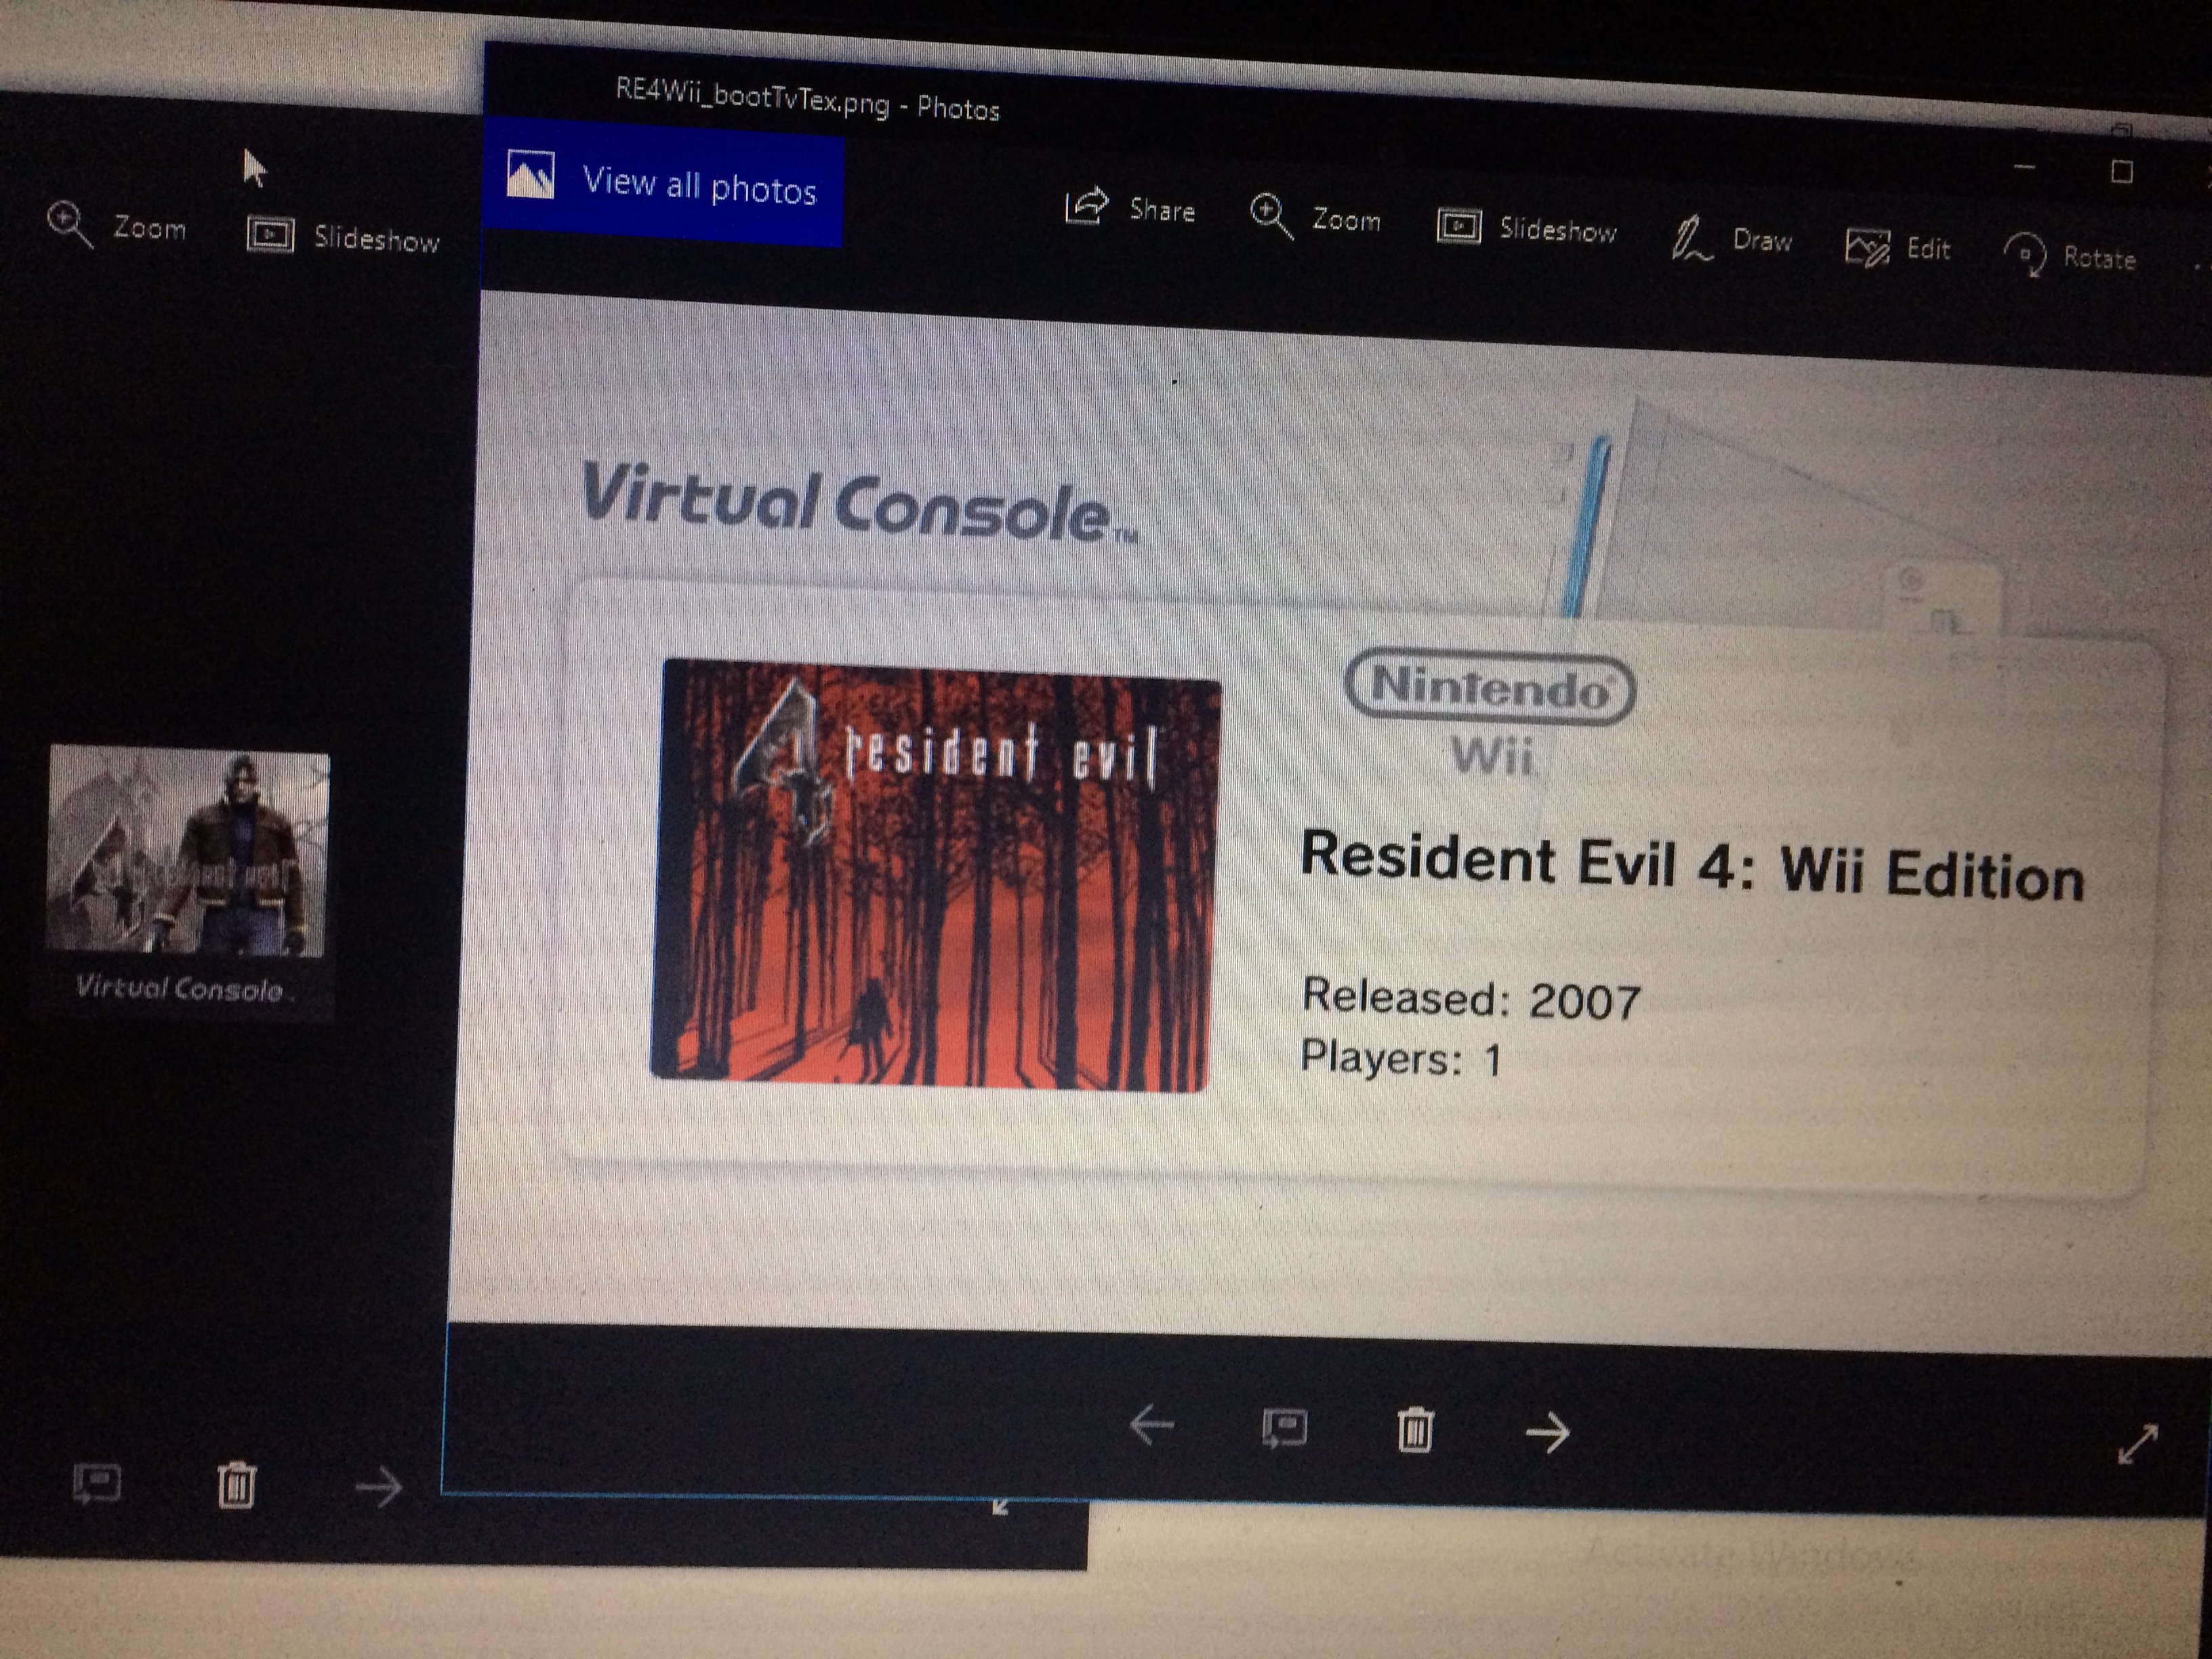Click the "RE4Wii_bootTvTex.png - Photos" window title
Image resolution: width=2212 pixels, height=1659 pixels.
click(x=807, y=99)
